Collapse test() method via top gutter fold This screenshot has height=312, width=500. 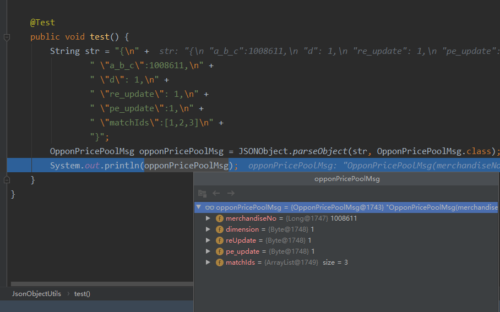[7, 37]
